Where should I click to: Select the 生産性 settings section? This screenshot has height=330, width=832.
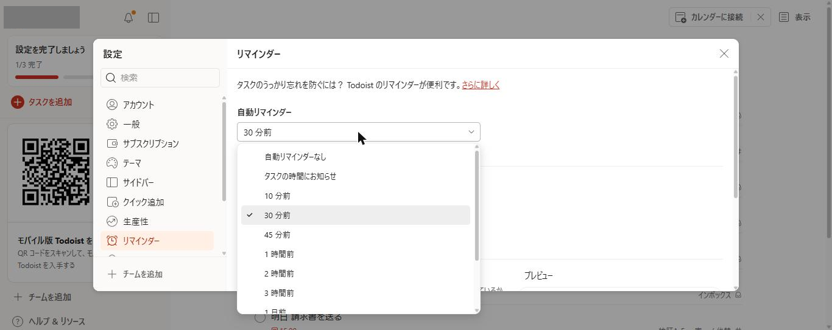(x=157, y=221)
